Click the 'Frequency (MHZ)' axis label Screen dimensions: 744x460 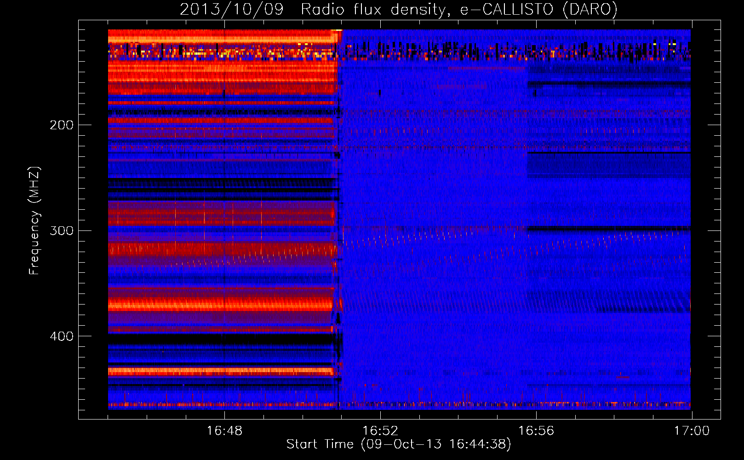click(34, 221)
